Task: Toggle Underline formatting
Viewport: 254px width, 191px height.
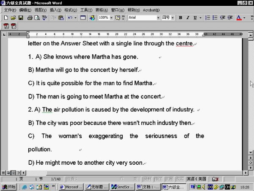Action: [195, 18]
